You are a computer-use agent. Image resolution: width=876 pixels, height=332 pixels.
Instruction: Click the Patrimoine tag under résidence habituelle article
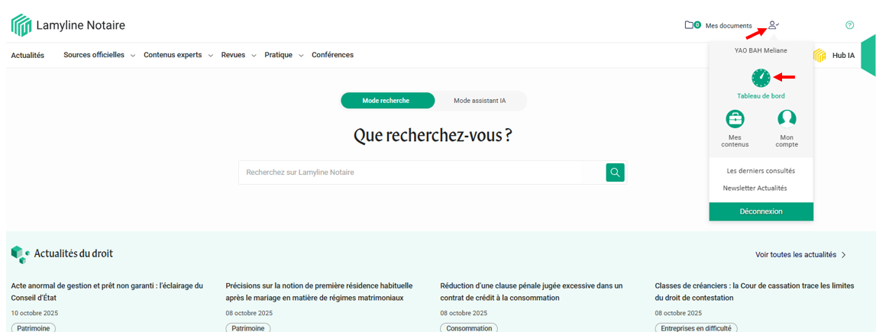click(248, 328)
